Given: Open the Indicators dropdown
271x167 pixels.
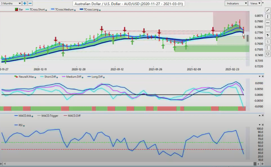Looking at the screenshot, I should [236, 3].
